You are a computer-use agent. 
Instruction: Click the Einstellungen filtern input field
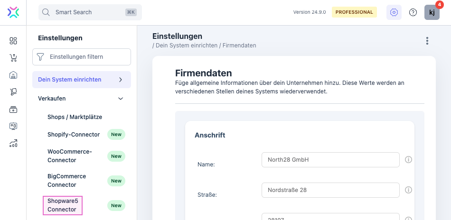(x=82, y=57)
